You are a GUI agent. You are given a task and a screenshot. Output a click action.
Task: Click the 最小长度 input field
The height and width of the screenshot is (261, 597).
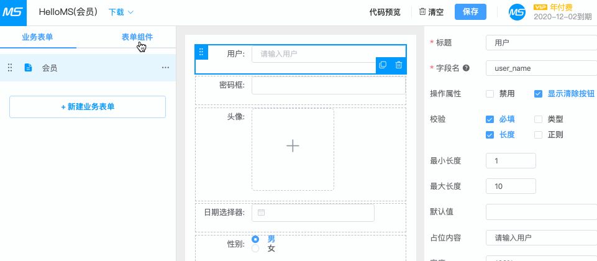click(x=511, y=161)
